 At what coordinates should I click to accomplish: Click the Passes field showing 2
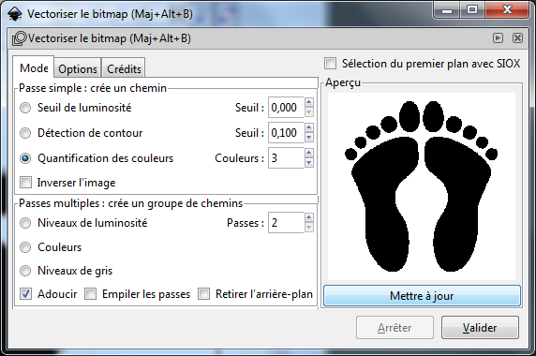[286, 223]
